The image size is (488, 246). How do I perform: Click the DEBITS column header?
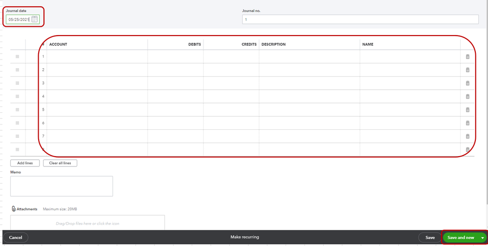(x=195, y=44)
